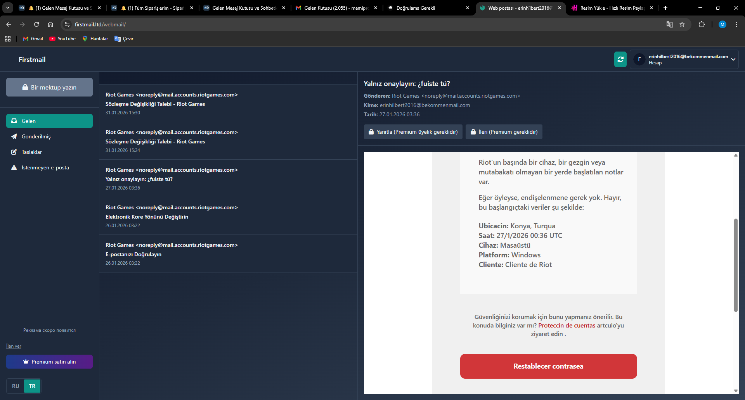Image resolution: width=745 pixels, height=400 pixels.
Task: Open Chrome three-dot menu
Action: pos(736,24)
